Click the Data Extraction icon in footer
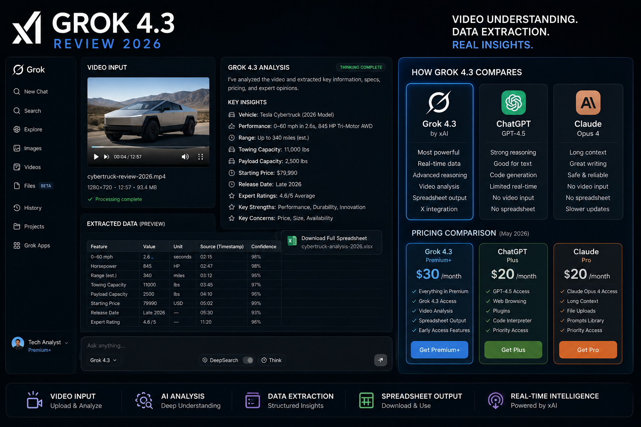 pos(252,400)
